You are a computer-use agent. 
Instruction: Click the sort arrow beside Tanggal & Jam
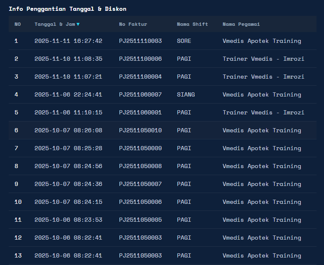[x=78, y=25]
